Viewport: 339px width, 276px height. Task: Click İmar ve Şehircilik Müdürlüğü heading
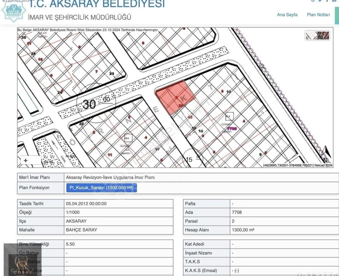[x=79, y=17]
